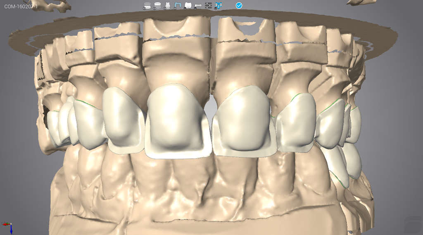
Task: Toggle blue articulator visibility icon
Action: pyautogui.click(x=219, y=5)
